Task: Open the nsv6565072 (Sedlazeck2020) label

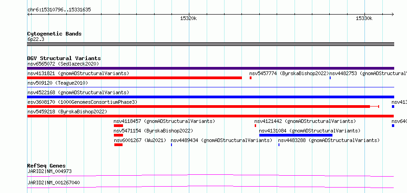Action: coord(63,64)
